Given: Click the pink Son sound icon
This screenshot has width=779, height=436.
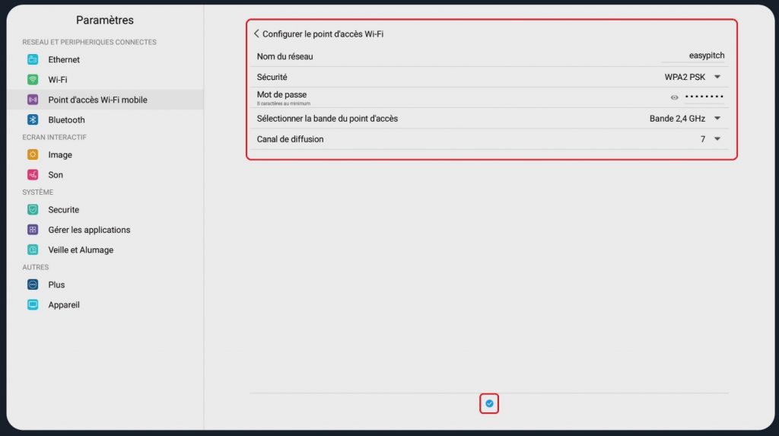Looking at the screenshot, I should pyautogui.click(x=33, y=175).
